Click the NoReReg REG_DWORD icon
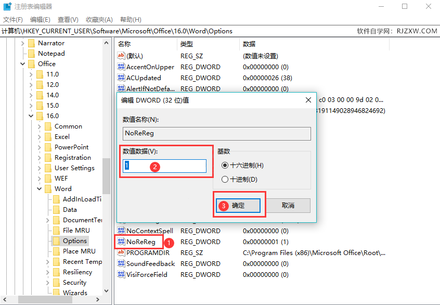Image resolution: width=440 pixels, height=305 pixels. (122, 242)
